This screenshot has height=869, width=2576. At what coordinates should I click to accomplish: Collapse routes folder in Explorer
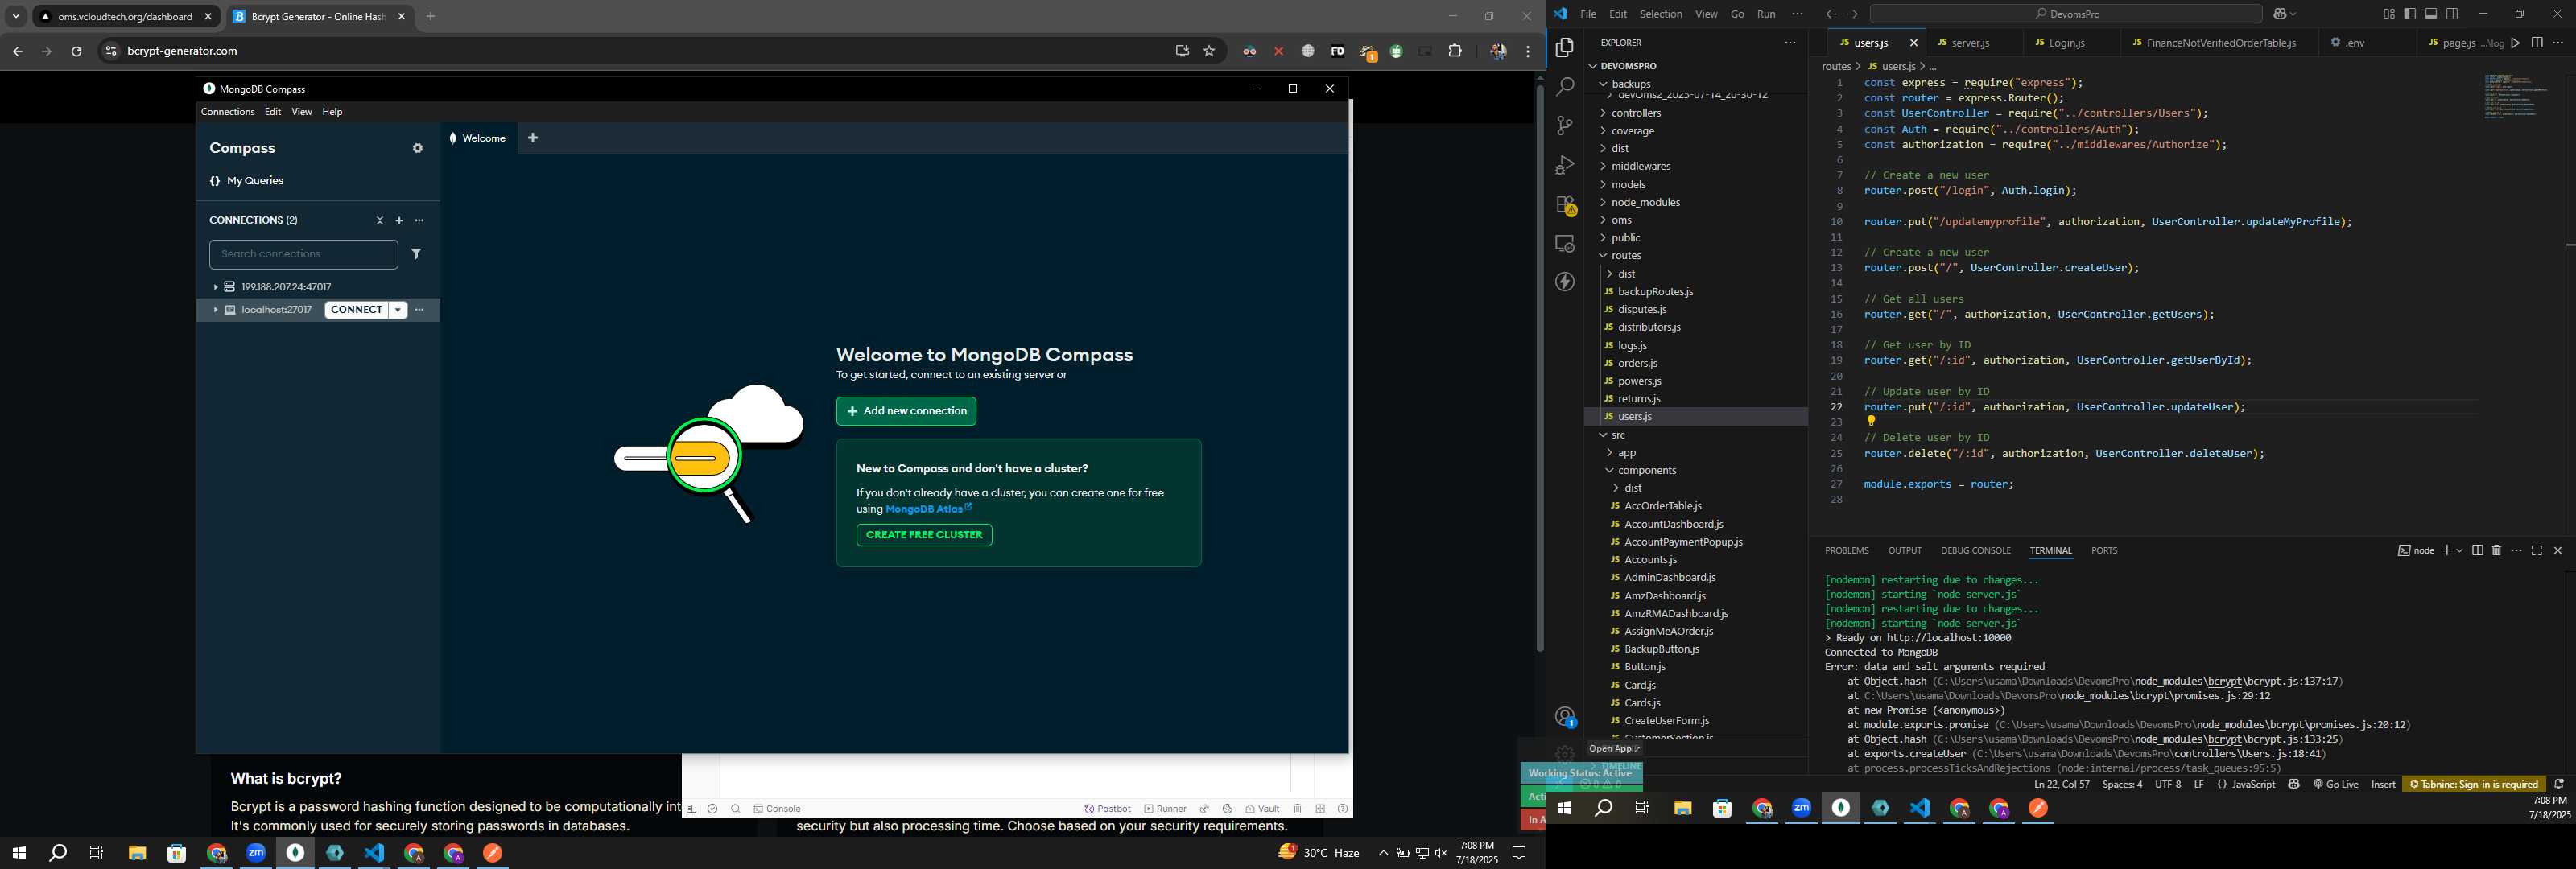coord(1626,256)
